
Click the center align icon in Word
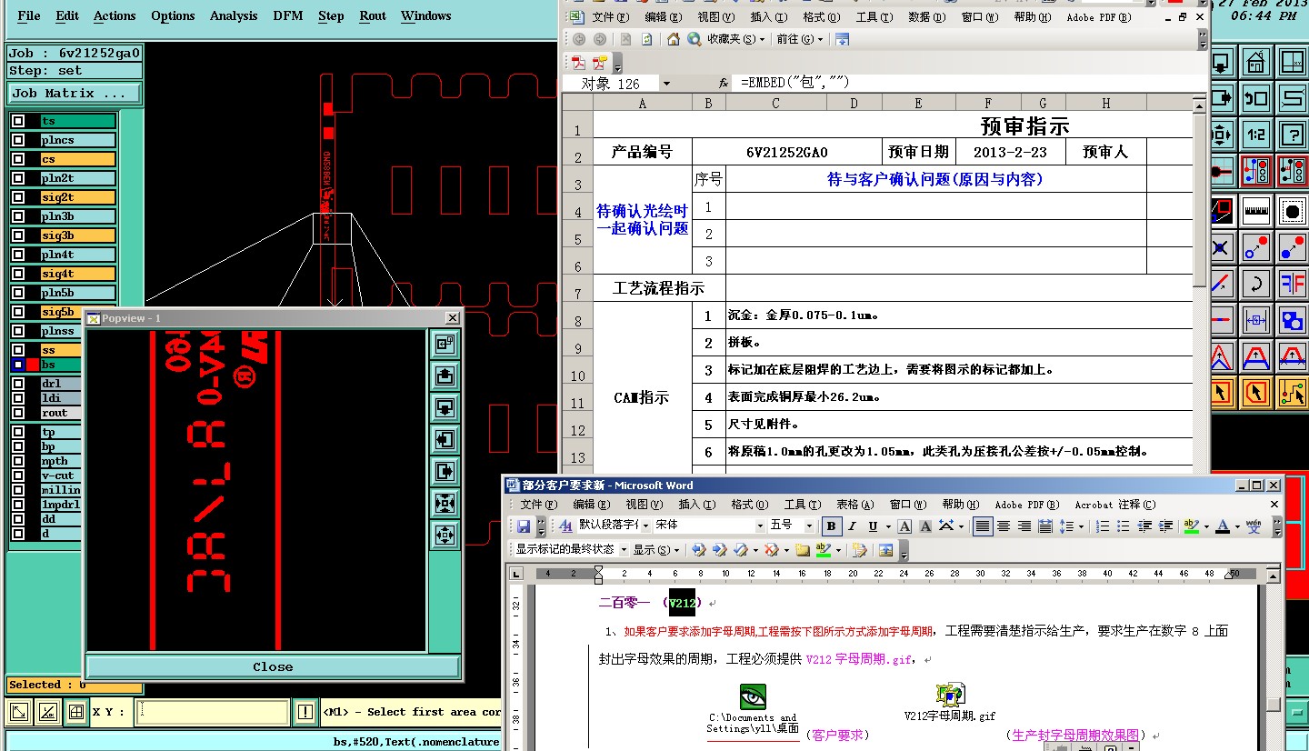[1004, 526]
